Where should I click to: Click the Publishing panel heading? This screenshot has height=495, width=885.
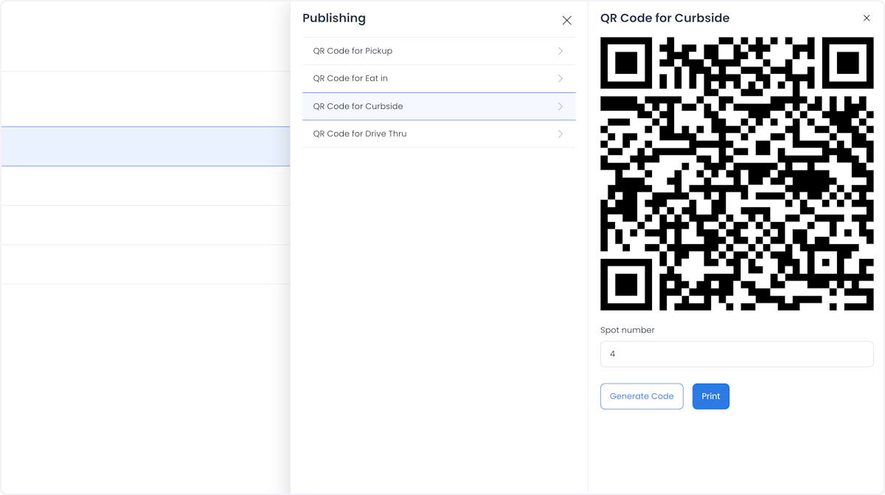[x=334, y=18]
